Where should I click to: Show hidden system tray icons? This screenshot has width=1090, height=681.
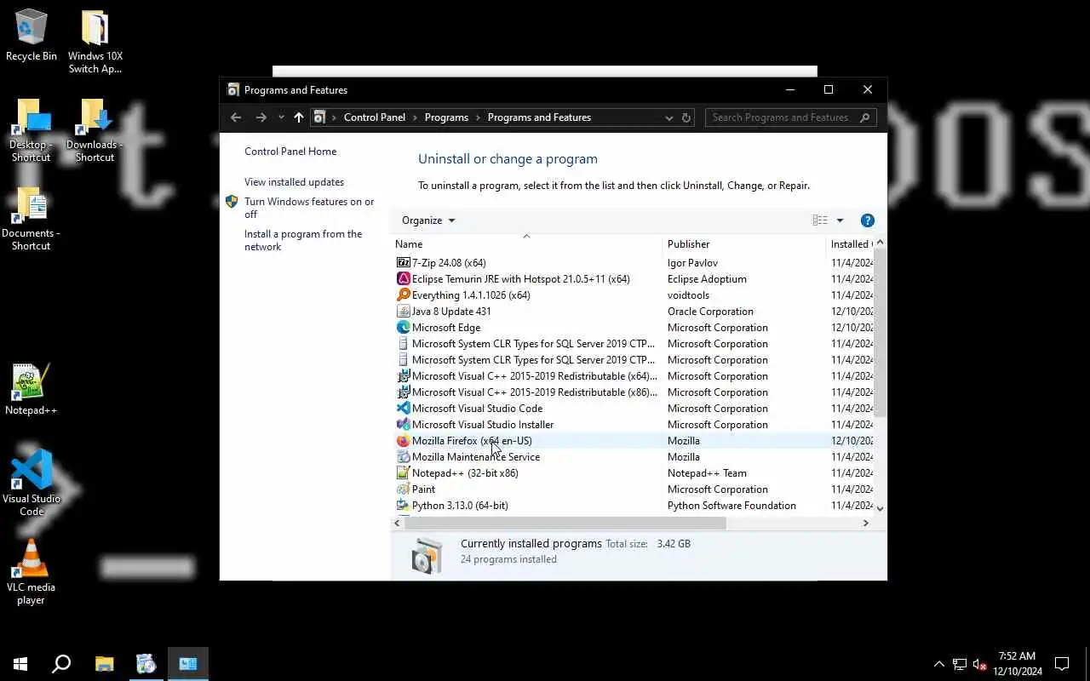(x=938, y=664)
